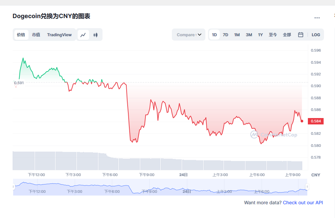Screen dimensions: 335x218
Task: Click the 0.588 price axis label
Action: click(316, 98)
